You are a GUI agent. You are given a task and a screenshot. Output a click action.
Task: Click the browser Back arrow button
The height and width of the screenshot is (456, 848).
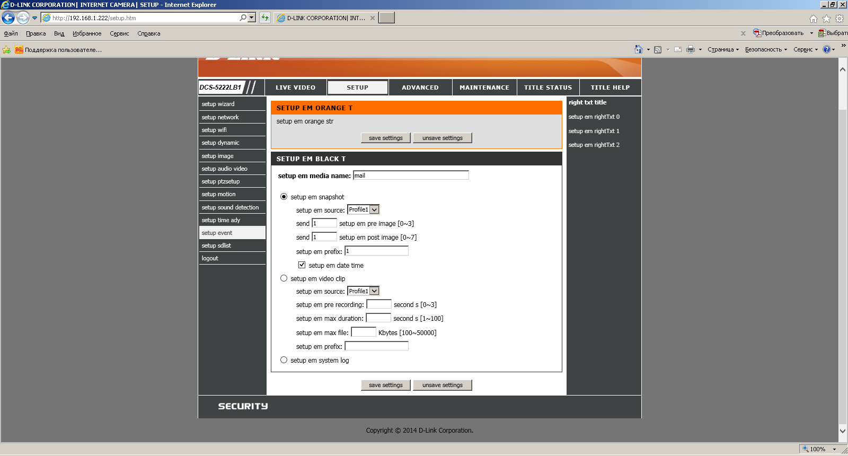click(8, 18)
